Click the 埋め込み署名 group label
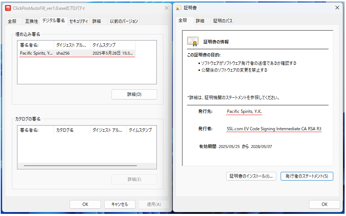 (28, 34)
